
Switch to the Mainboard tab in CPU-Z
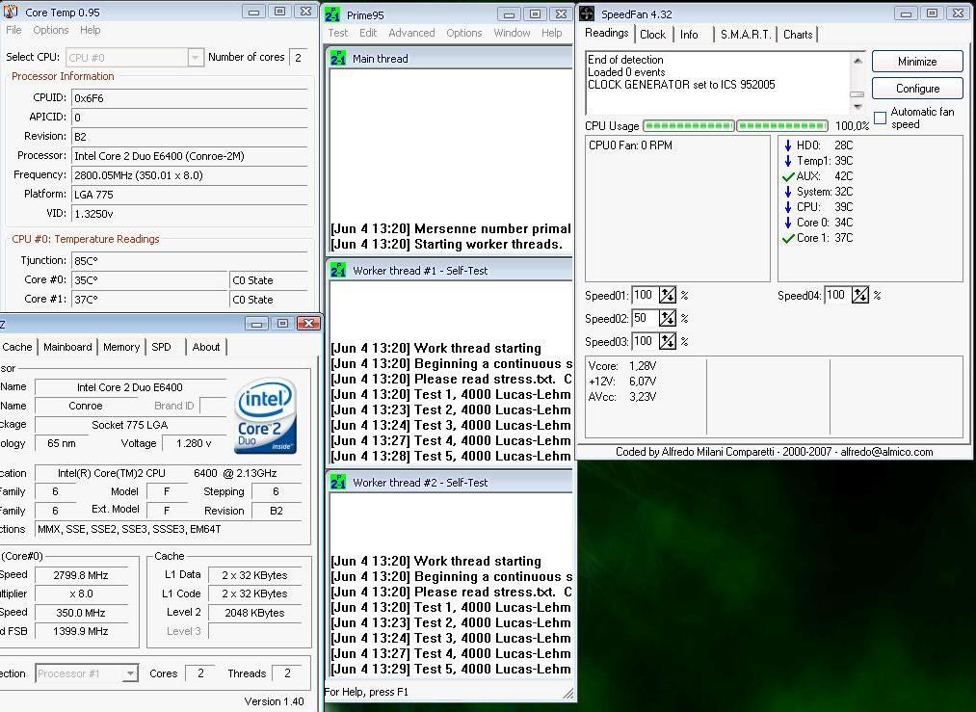[x=67, y=347]
